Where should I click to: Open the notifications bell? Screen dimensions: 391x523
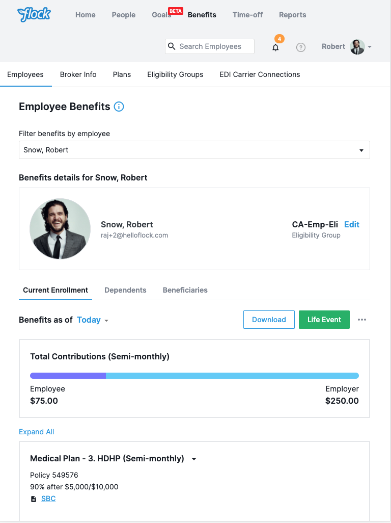[x=275, y=47]
